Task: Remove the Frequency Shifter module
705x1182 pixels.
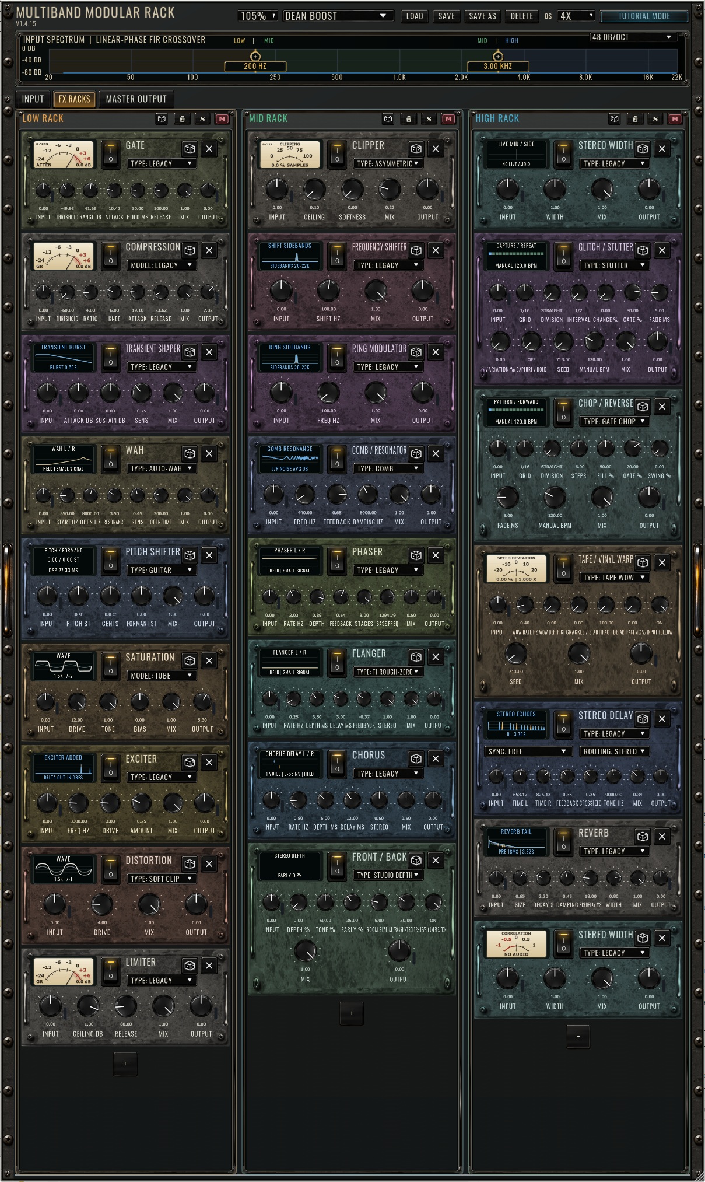Action: tap(436, 250)
